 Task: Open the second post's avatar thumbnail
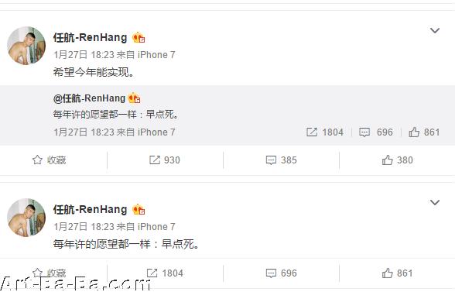click(x=26, y=218)
